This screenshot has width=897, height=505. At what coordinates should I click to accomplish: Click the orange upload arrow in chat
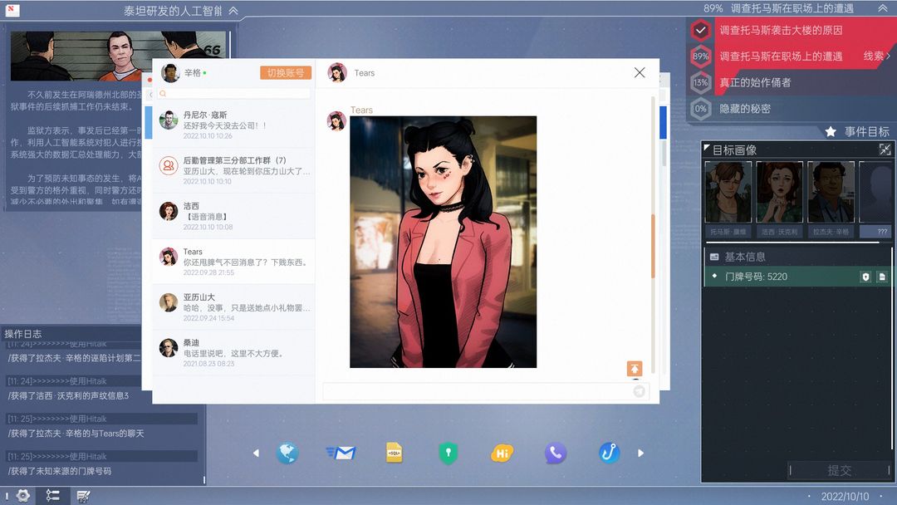pos(635,369)
